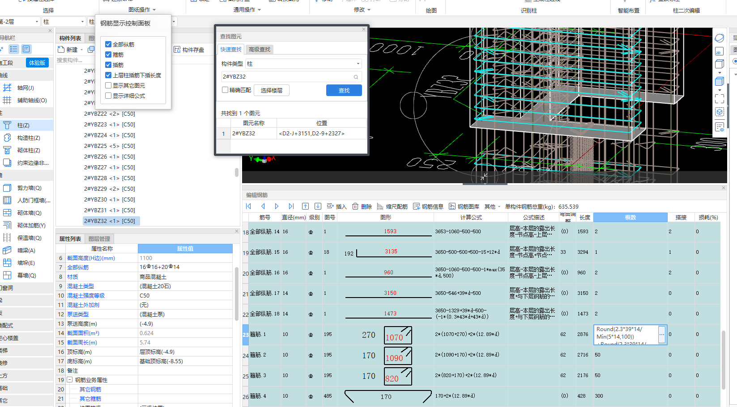Click the dashed rectangle fit-to-screen icon
The image size is (737, 407).
click(720, 99)
